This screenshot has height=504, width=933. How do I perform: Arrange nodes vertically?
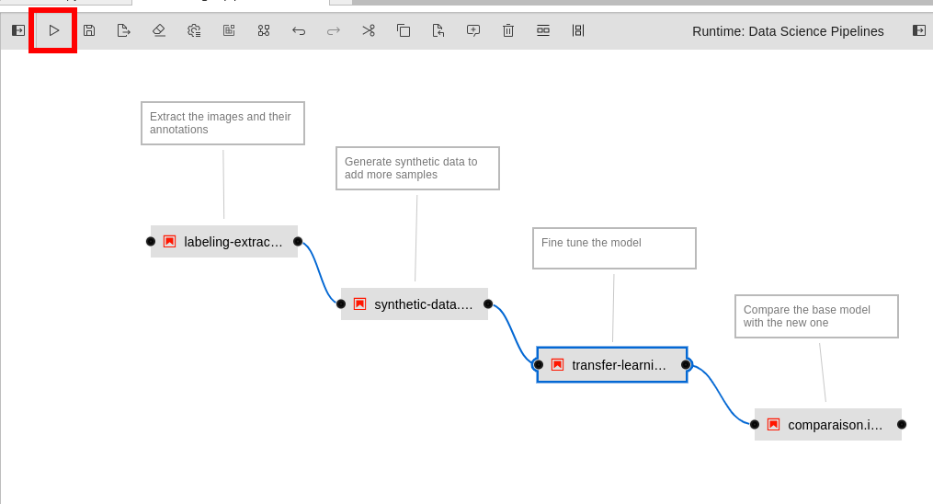pyautogui.click(x=578, y=30)
